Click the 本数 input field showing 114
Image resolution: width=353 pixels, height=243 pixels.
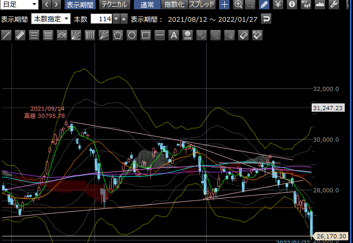[101, 19]
